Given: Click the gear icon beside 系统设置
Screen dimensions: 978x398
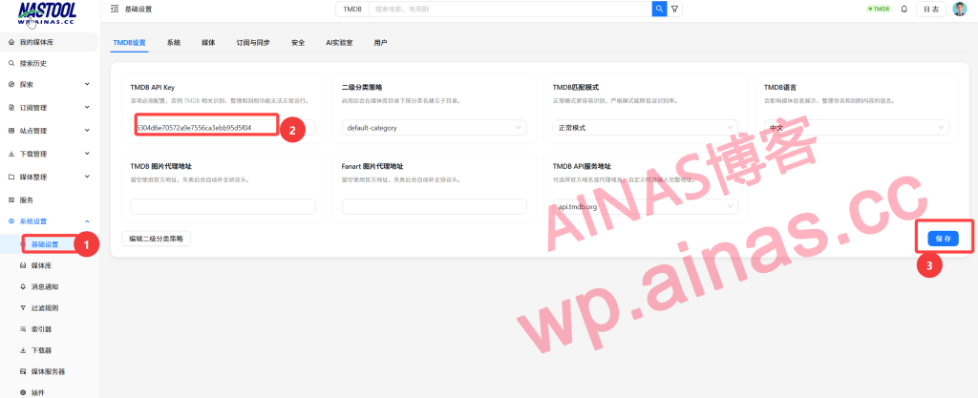Looking at the screenshot, I should click(11, 221).
